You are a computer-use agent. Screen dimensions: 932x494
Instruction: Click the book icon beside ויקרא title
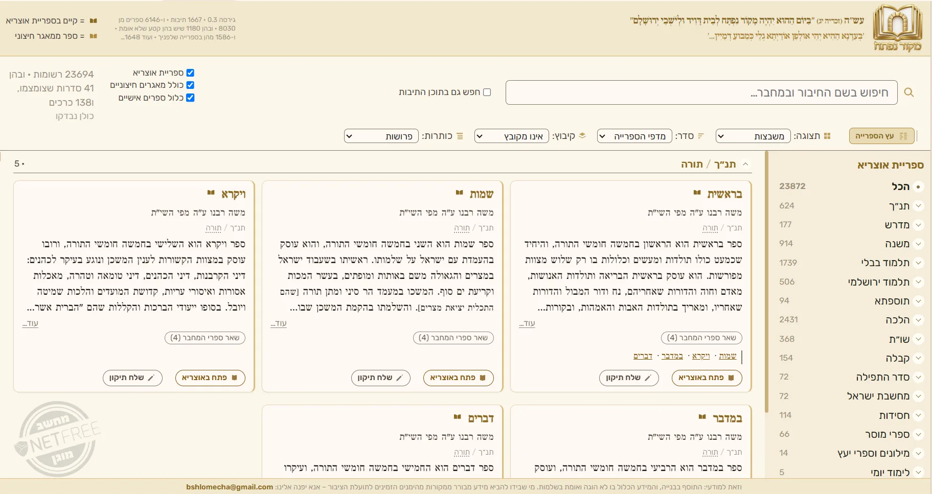pyautogui.click(x=211, y=193)
